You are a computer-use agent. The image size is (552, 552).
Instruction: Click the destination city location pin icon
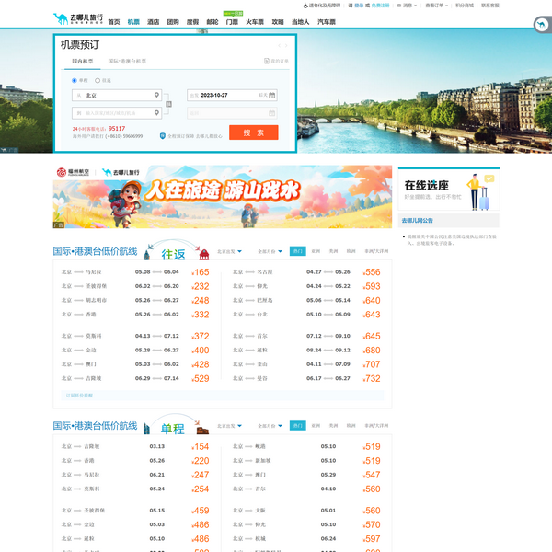156,113
